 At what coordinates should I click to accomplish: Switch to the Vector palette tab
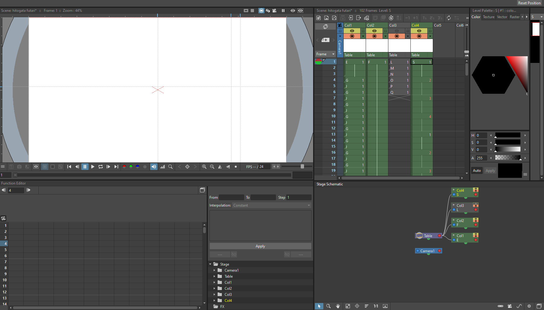pyautogui.click(x=502, y=17)
